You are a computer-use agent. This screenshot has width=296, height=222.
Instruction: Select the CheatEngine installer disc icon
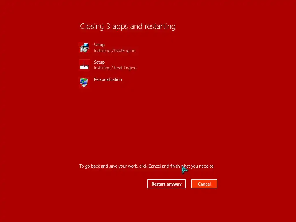[84, 48]
